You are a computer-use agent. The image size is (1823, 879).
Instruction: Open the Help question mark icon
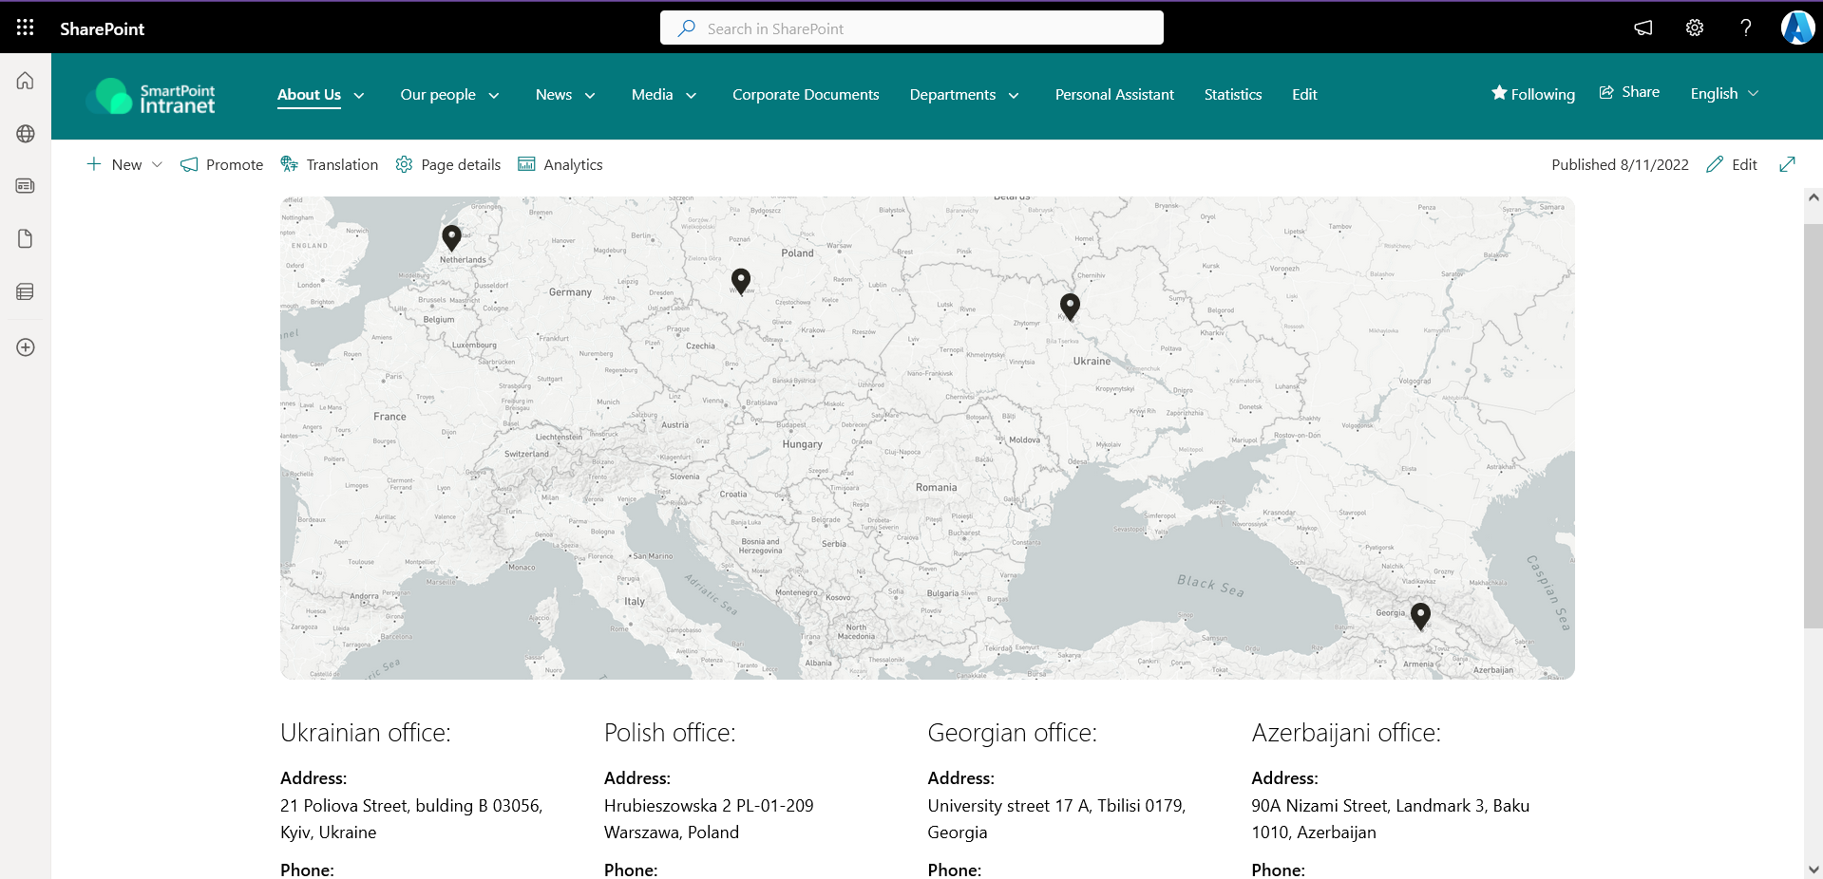1745,28
